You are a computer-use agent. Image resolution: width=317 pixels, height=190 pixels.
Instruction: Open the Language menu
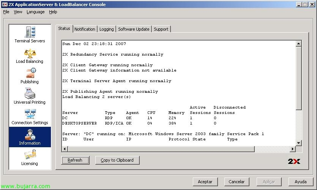[35, 12]
